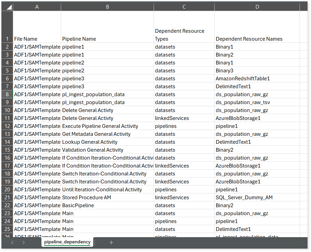Select column A header
This screenshot has width=311, height=252.
click(x=37, y=7)
